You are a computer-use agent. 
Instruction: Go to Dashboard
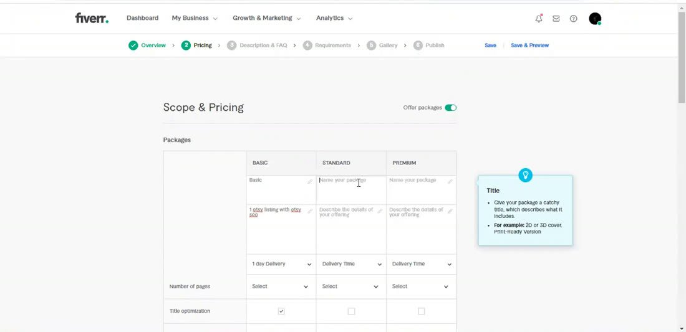[143, 18]
